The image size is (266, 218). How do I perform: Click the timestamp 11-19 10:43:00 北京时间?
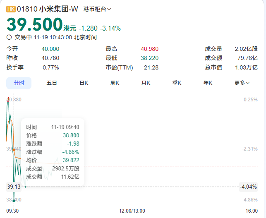click(65, 37)
